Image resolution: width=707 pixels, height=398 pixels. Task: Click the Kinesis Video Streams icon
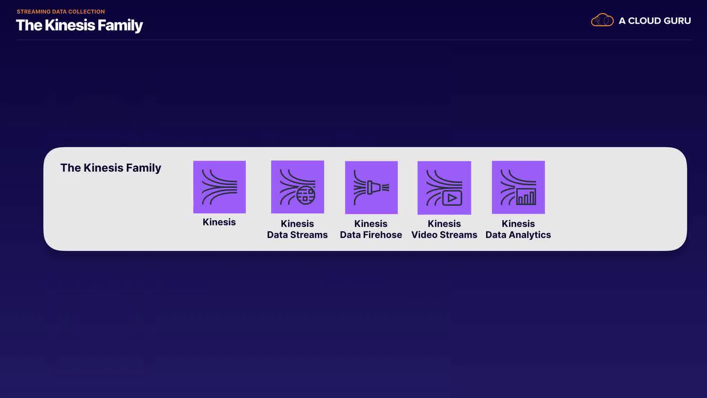coord(444,188)
